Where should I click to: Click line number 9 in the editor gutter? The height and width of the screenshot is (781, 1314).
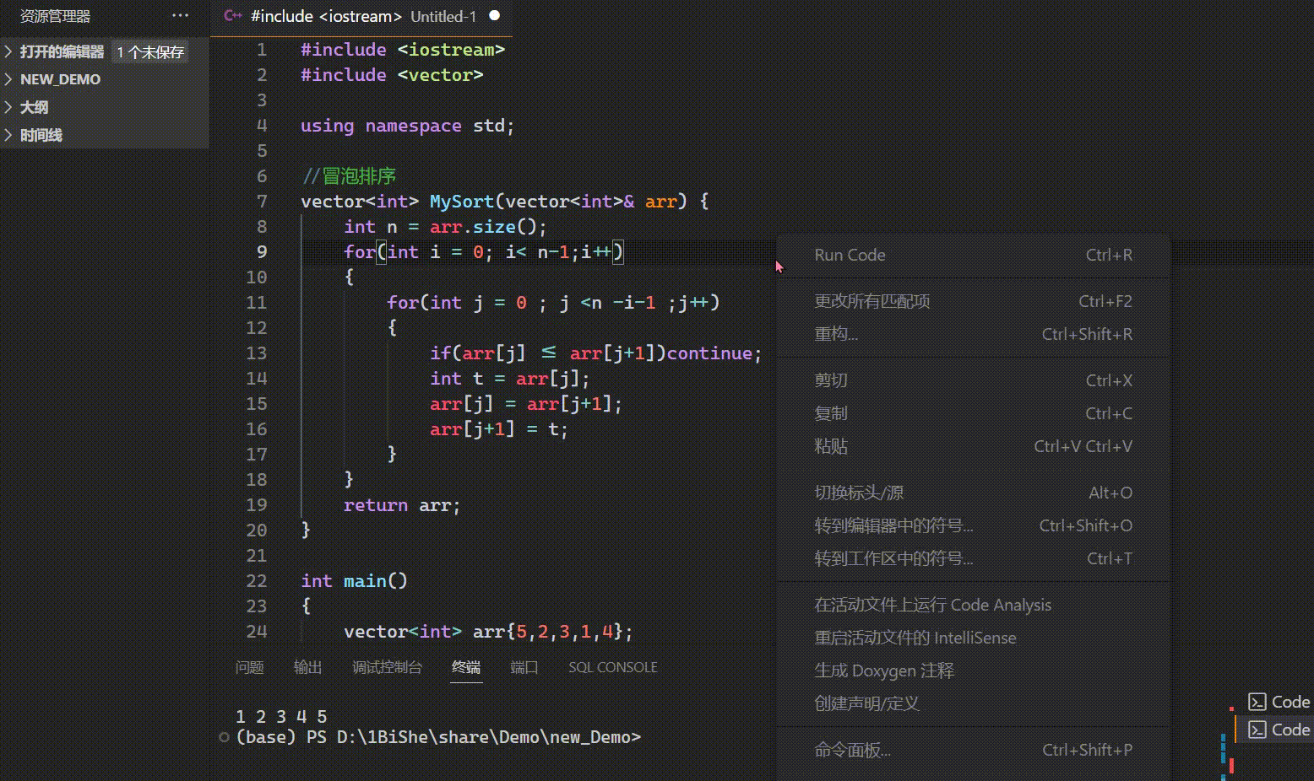pyautogui.click(x=262, y=251)
